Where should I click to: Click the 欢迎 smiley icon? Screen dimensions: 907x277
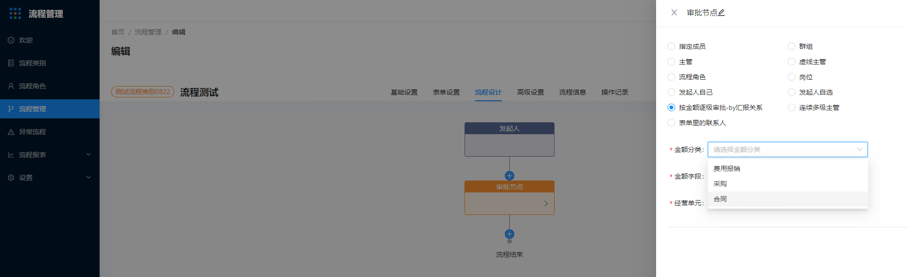pyautogui.click(x=11, y=40)
